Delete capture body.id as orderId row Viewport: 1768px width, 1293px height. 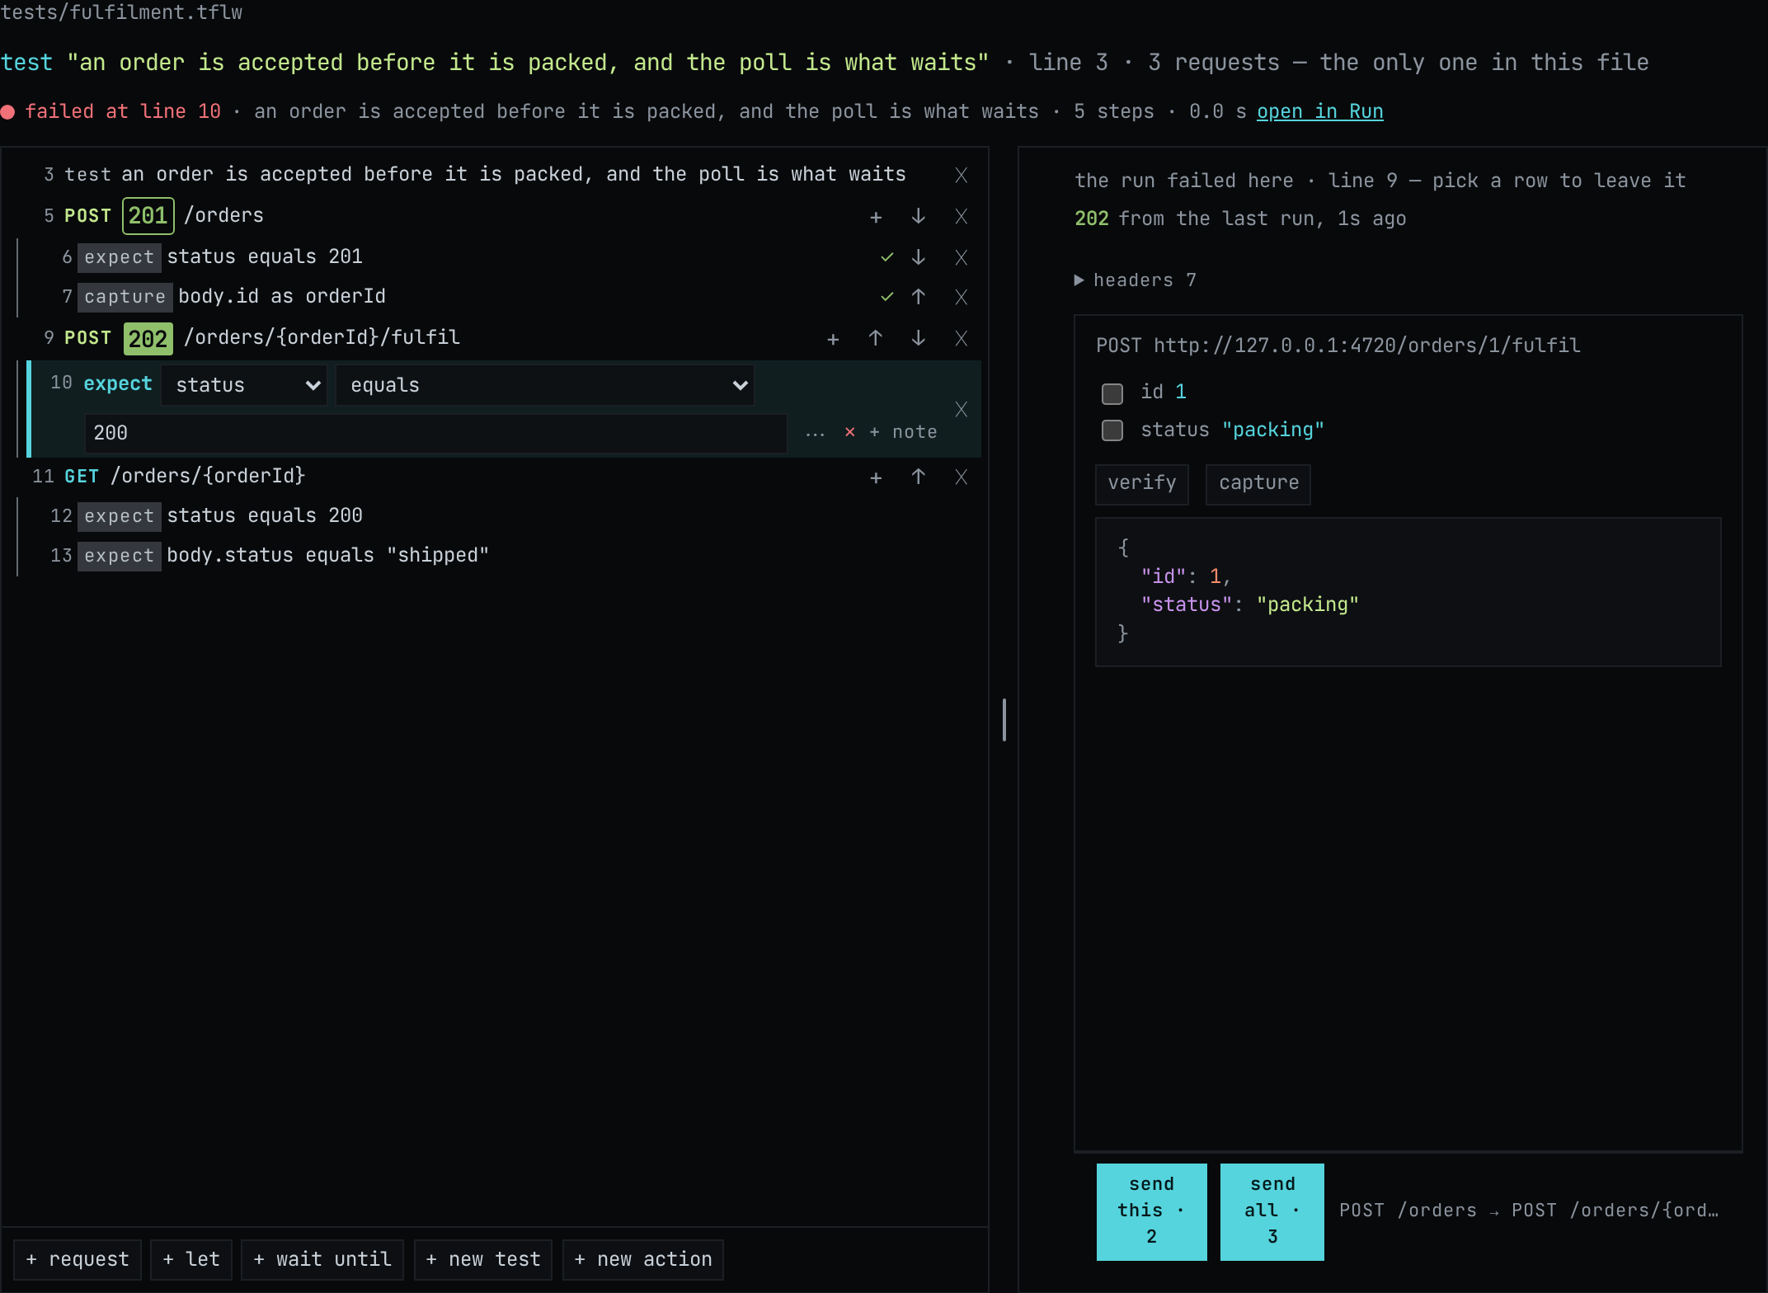click(x=961, y=297)
